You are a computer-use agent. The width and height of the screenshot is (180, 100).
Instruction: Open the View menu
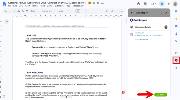coord(21,6)
